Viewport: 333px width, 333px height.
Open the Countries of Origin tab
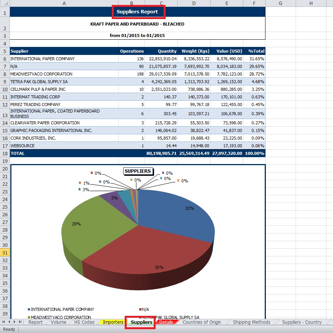coord(202,322)
